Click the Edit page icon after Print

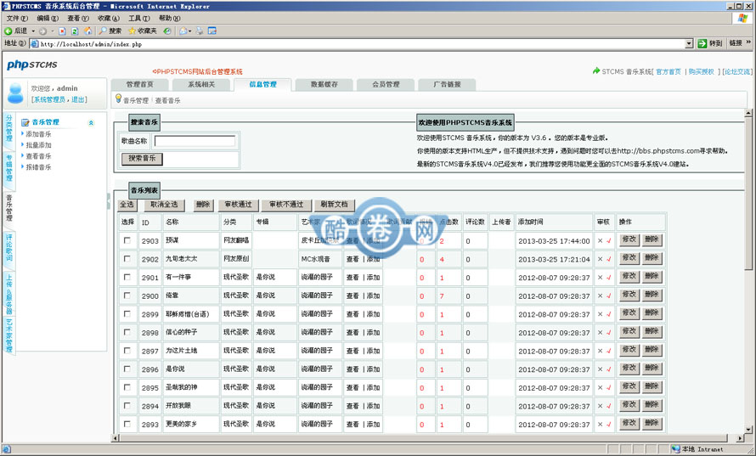click(x=212, y=31)
